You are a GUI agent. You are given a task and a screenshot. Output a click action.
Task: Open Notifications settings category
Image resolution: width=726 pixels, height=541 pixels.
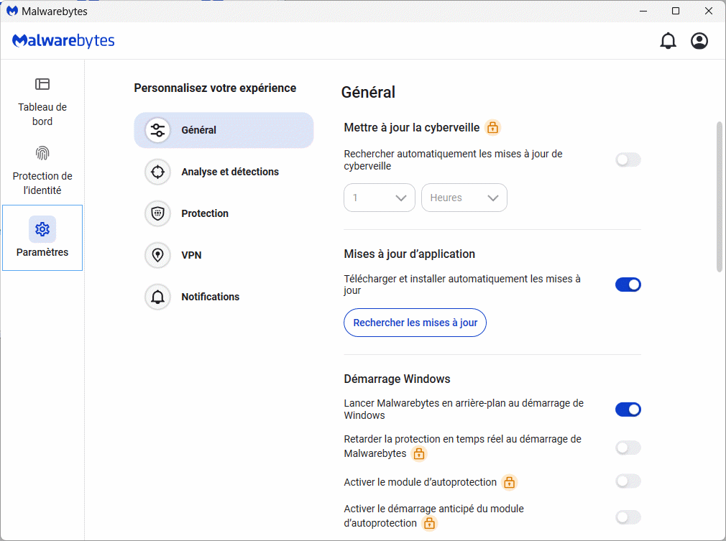(224, 297)
